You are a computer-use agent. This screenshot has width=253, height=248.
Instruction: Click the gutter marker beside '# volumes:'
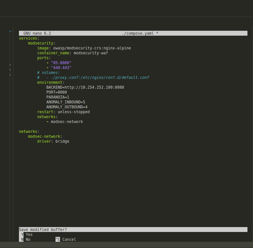(x=10, y=75)
